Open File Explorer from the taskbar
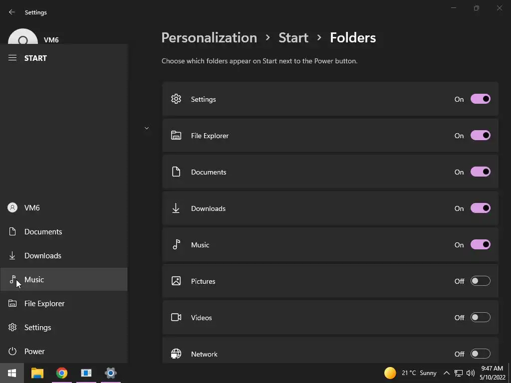Image resolution: width=511 pixels, height=383 pixels. click(37, 373)
